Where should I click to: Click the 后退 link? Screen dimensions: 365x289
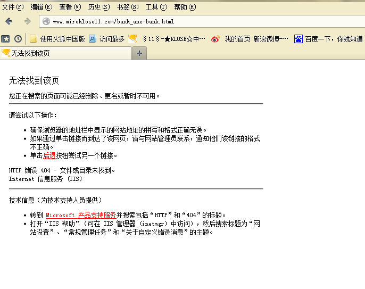coord(49,155)
